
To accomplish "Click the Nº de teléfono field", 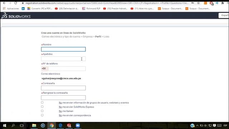I will 63,68.
